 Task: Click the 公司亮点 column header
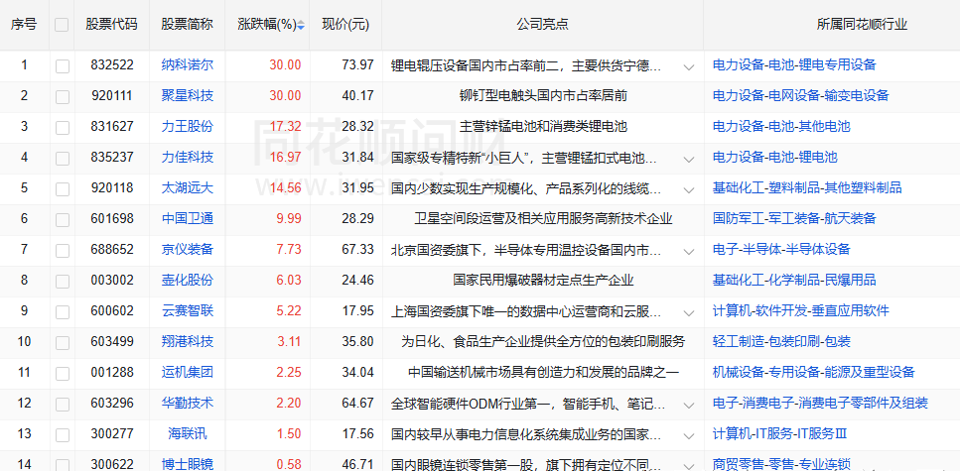coord(542,24)
